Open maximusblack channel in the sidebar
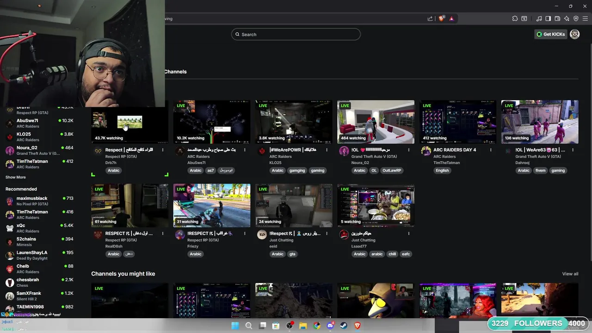This screenshot has height=333, width=592. click(39, 201)
